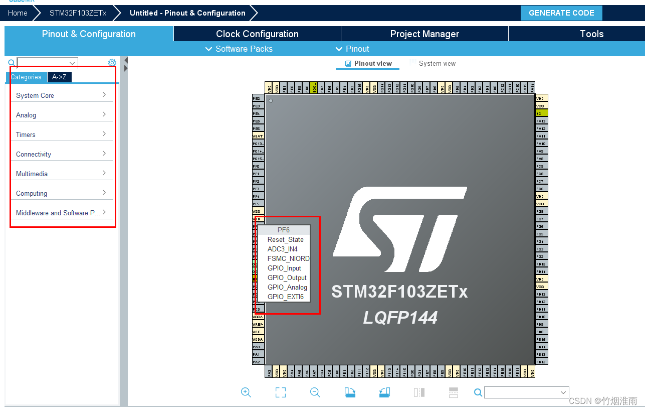The height and width of the screenshot is (410, 645).
Task: Set PF6 to GPIO_EXTI6
Action: click(x=285, y=297)
